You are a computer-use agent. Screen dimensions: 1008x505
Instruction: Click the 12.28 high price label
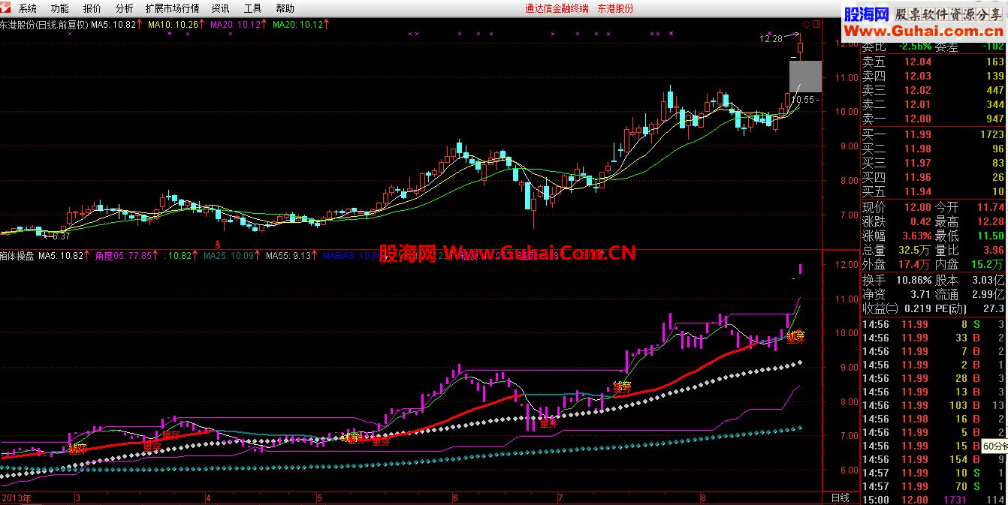(x=771, y=38)
